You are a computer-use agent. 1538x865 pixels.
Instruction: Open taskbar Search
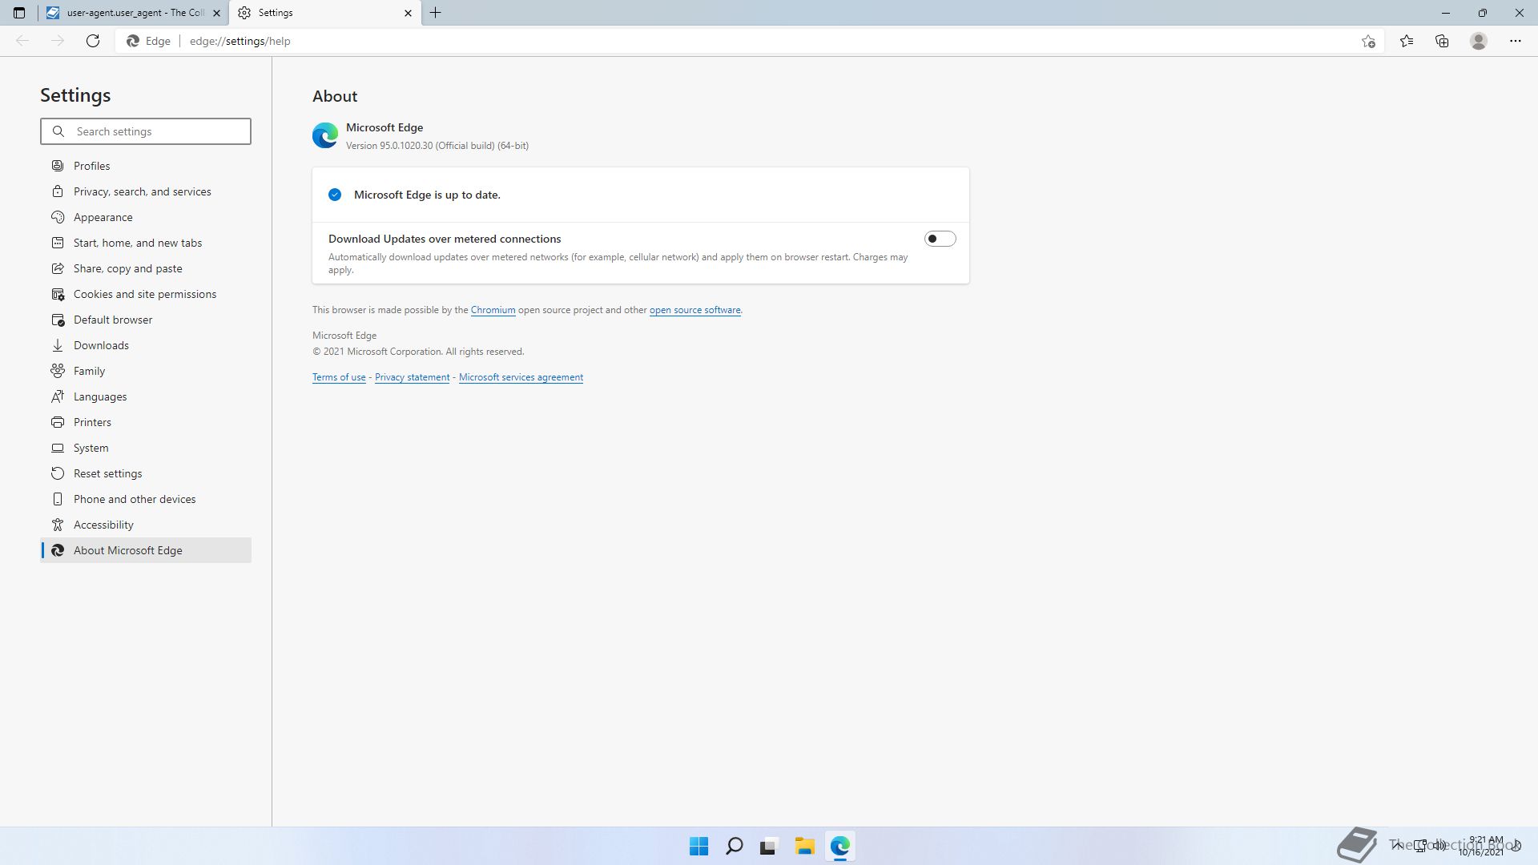pyautogui.click(x=734, y=846)
